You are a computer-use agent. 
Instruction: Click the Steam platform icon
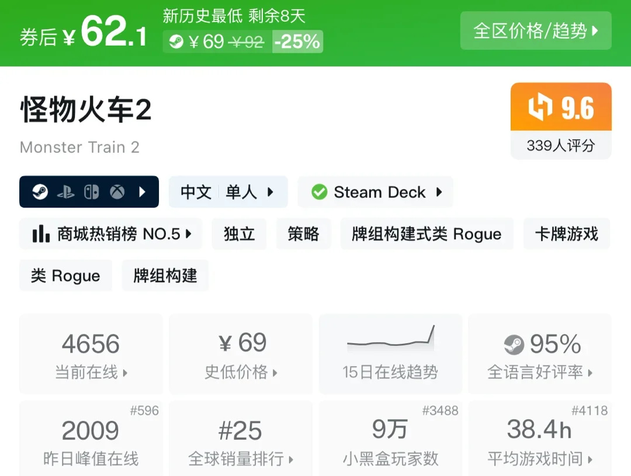[40, 192]
